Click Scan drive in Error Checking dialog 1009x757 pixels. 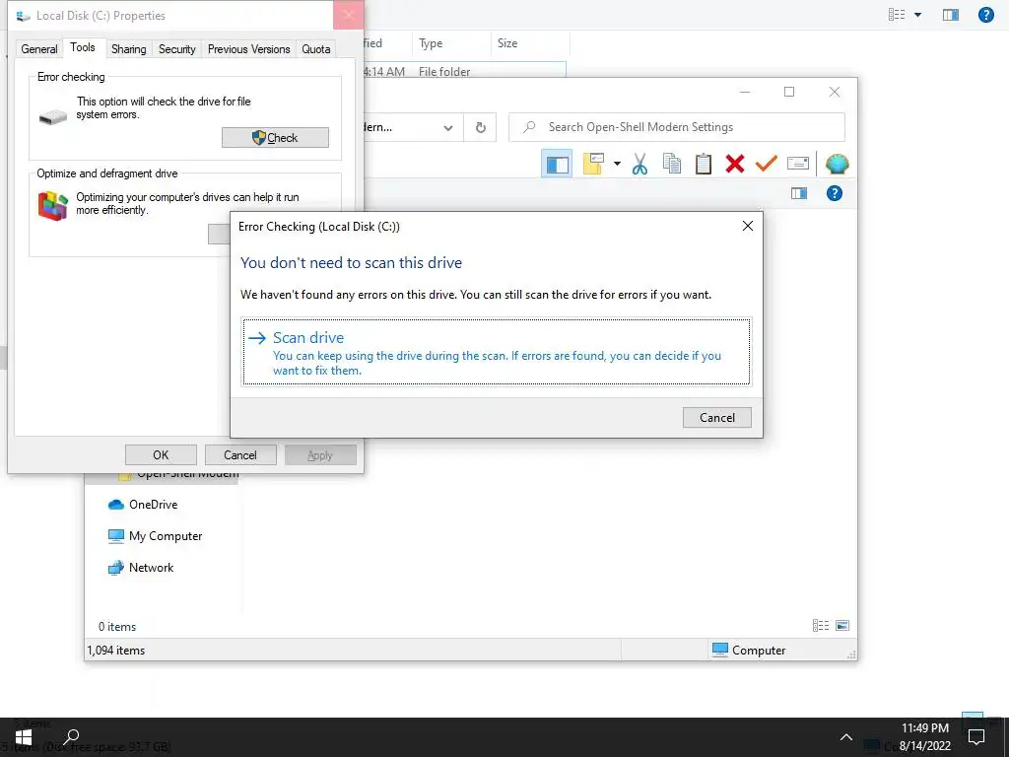(x=497, y=352)
